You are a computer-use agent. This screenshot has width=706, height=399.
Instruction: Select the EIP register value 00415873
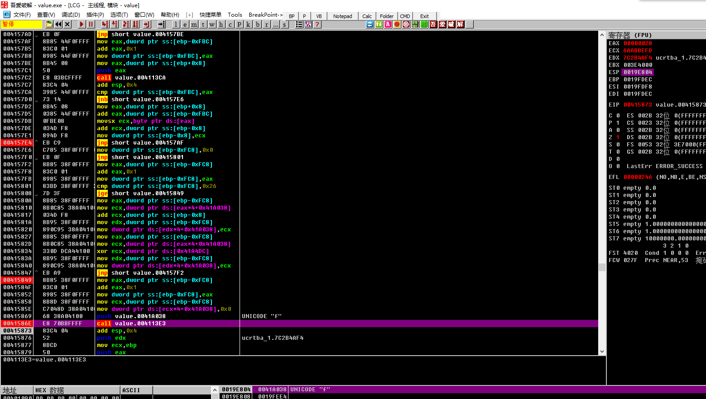point(638,105)
